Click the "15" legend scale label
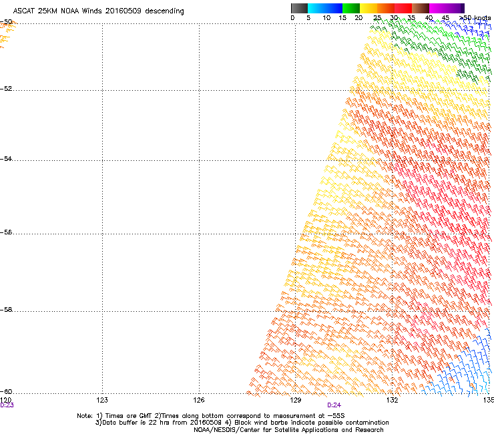 coord(342,18)
